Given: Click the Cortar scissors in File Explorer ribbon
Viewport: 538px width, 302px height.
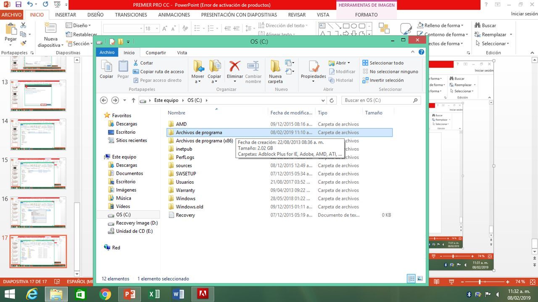Looking at the screenshot, I should pos(136,63).
